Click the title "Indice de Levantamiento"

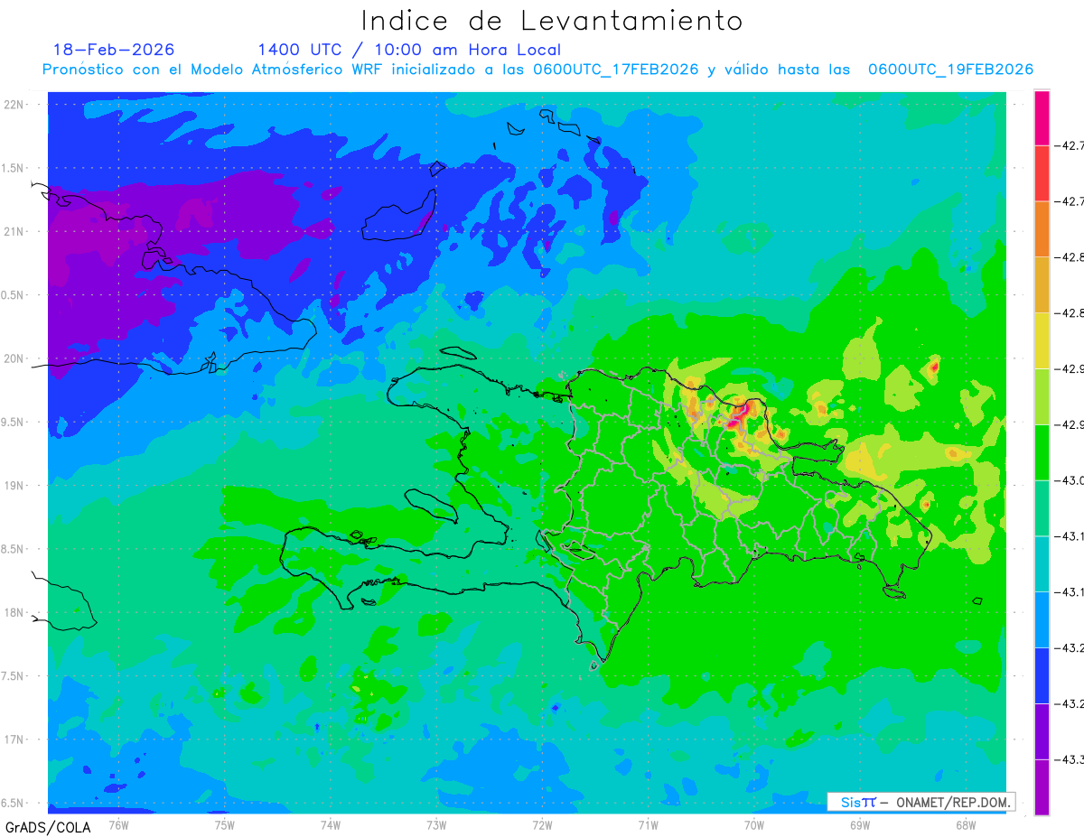(552, 20)
